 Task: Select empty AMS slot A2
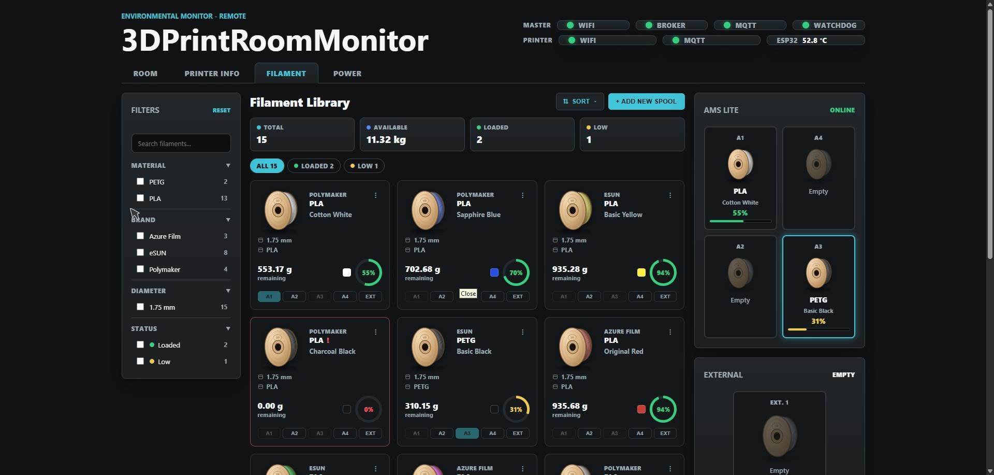740,287
